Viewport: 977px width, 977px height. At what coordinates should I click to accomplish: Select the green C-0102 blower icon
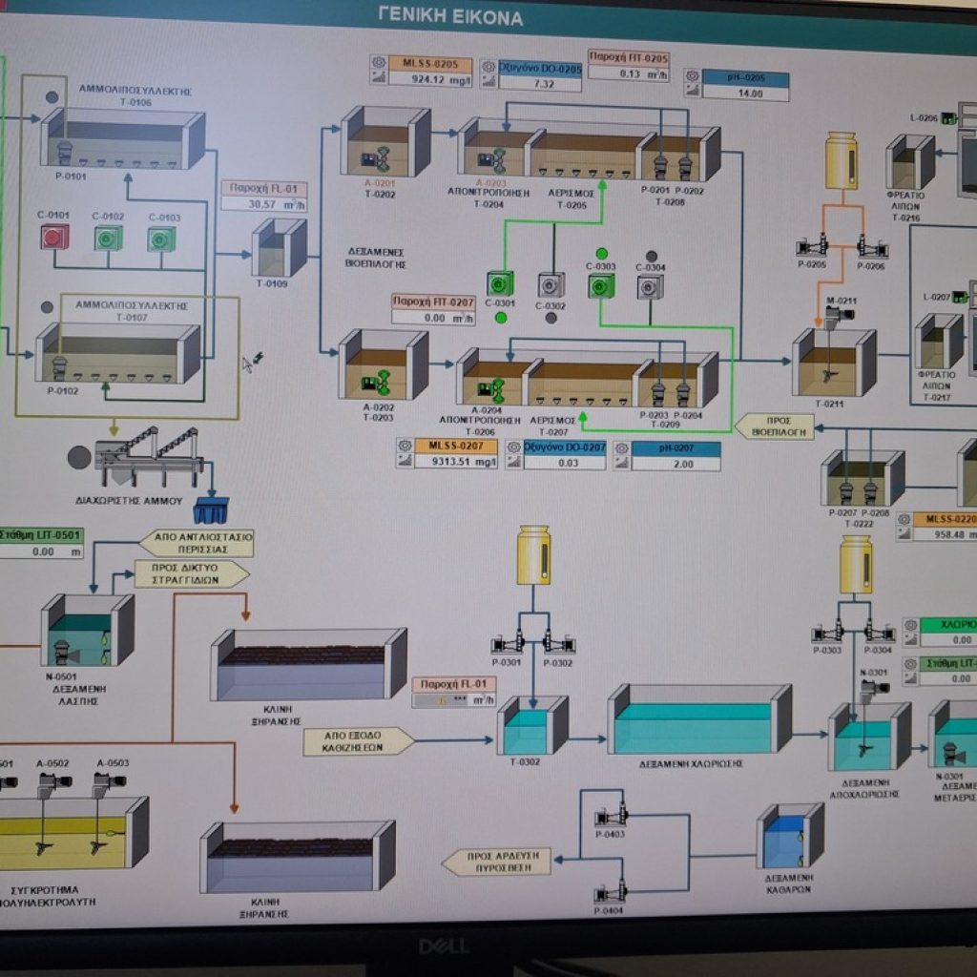coord(108,238)
